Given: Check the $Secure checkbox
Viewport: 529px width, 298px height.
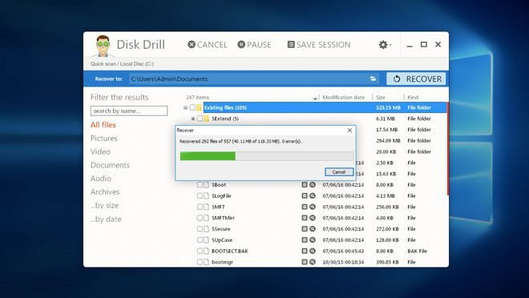Looking at the screenshot, I should pos(200,229).
